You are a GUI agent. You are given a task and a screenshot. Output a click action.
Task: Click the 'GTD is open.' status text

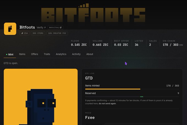tap(11, 63)
